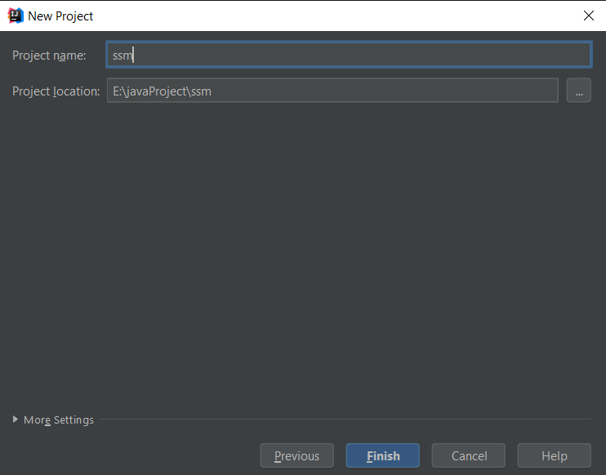Focus the Project name text field

click(348, 55)
